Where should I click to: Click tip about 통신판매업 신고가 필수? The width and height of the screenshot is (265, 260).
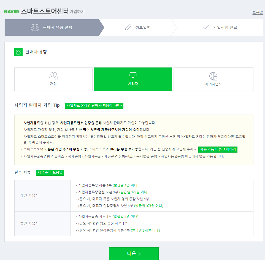click(134, 139)
